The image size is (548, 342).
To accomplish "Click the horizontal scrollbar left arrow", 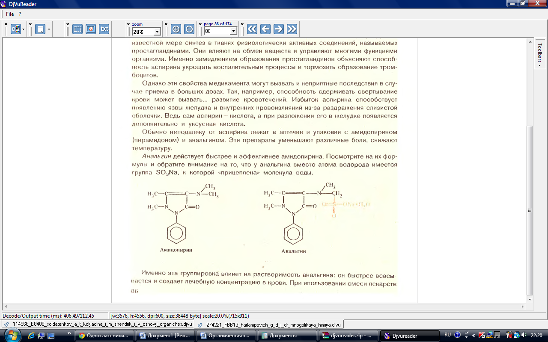I will pyautogui.click(x=6, y=307).
